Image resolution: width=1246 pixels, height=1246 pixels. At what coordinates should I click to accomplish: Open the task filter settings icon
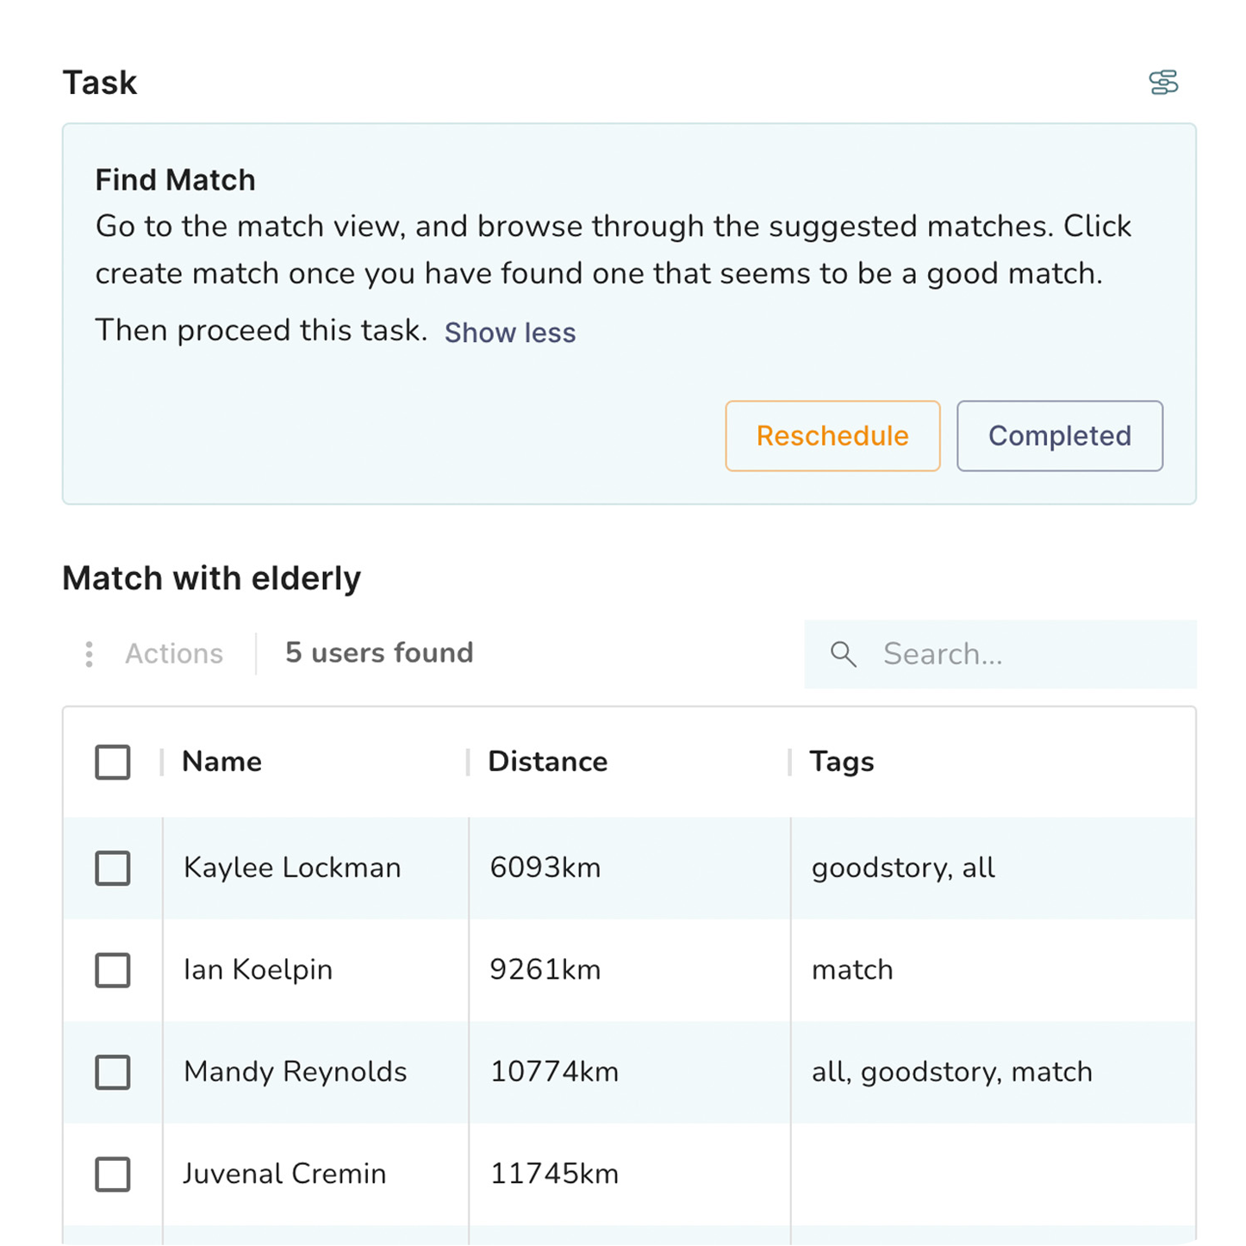1163,83
